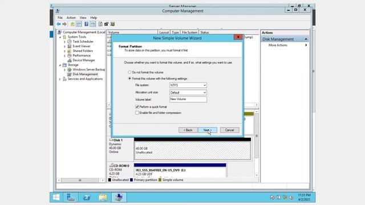Click the Up one level toolbar icon
365x205 pixels.
click(x=72, y=24)
